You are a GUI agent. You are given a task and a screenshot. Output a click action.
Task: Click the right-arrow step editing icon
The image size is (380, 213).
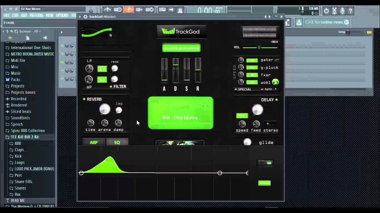[x=171, y=10]
